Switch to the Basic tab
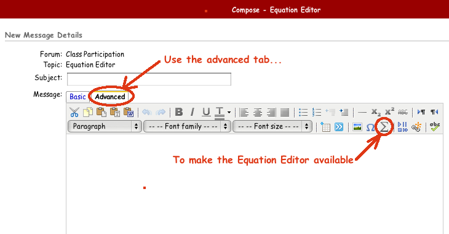449x234 pixels. pos(77,97)
